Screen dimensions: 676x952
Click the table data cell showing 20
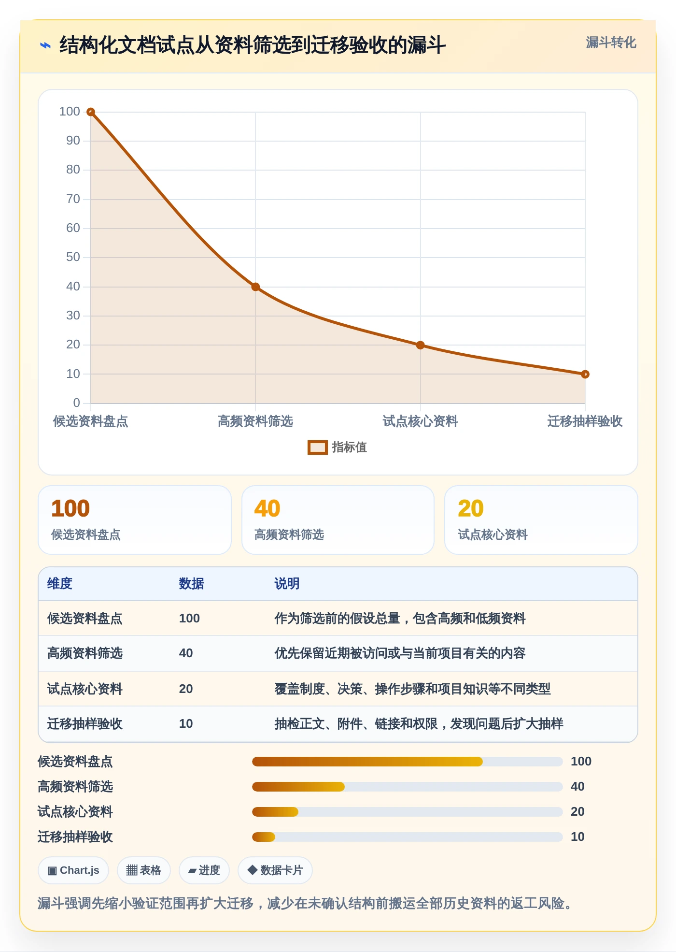click(x=186, y=689)
